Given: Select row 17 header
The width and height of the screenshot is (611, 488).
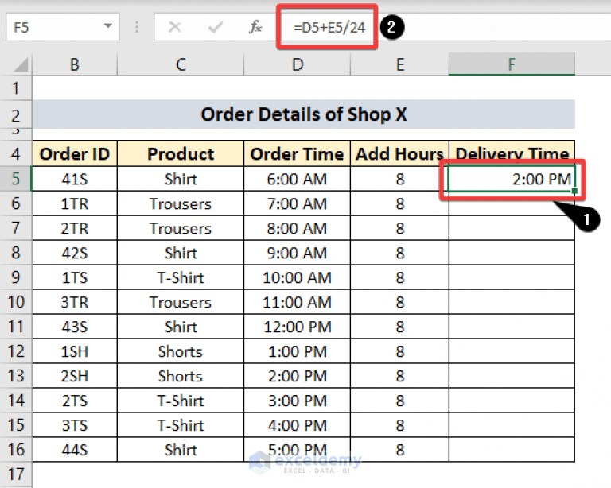Looking at the screenshot, I should pyautogui.click(x=16, y=474).
